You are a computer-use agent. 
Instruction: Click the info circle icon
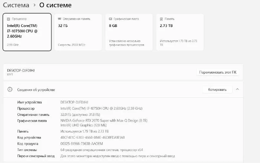(10, 89)
